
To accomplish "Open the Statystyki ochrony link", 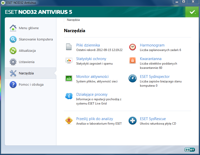I will coord(91,59).
